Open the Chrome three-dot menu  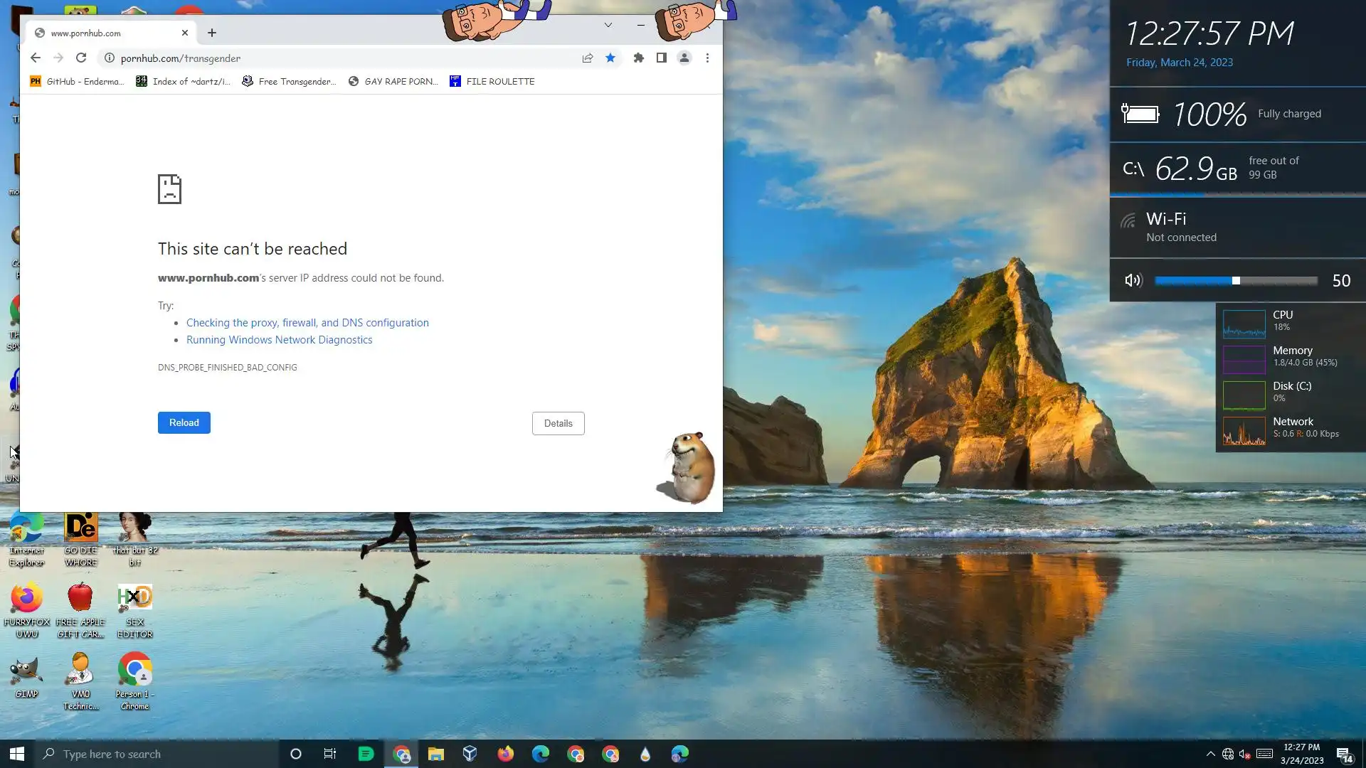point(707,58)
